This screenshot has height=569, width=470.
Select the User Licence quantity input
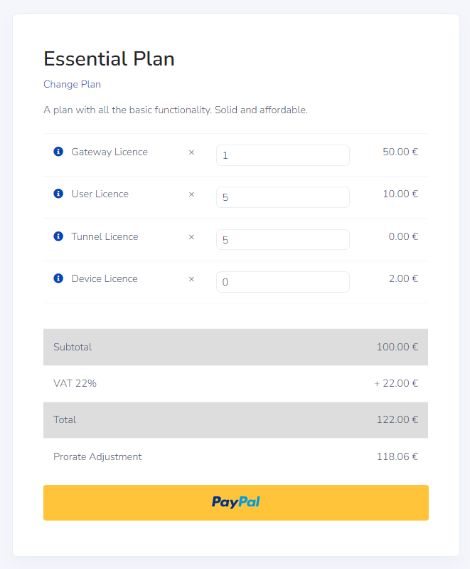click(x=283, y=197)
